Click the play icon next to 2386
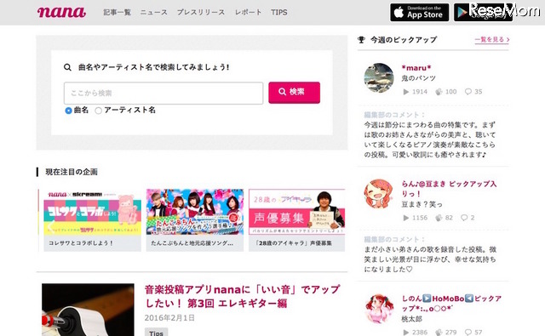Image resolution: width=545 pixels, height=336 pixels. click(405, 333)
